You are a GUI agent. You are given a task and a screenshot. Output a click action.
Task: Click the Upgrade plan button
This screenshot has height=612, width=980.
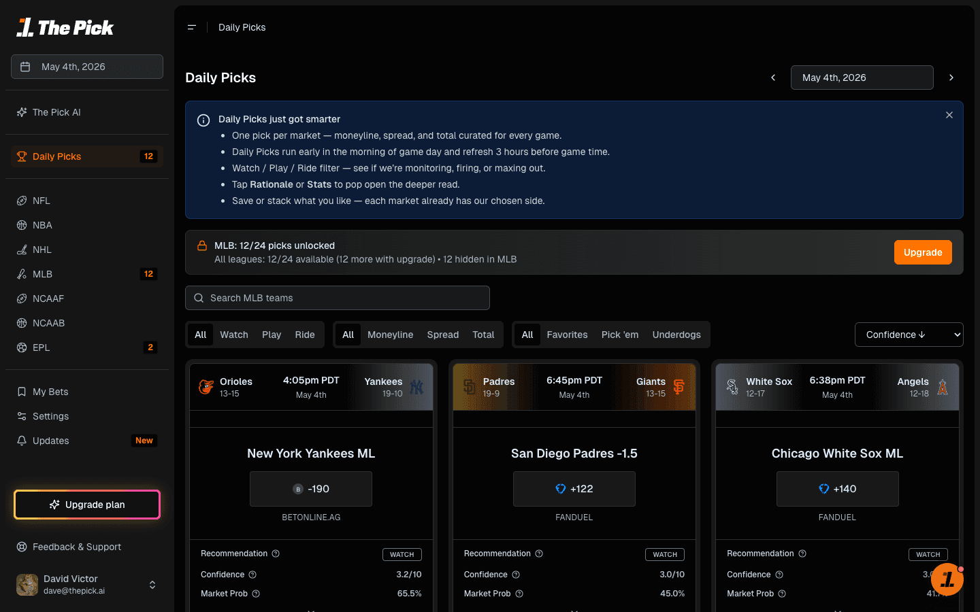click(x=87, y=505)
